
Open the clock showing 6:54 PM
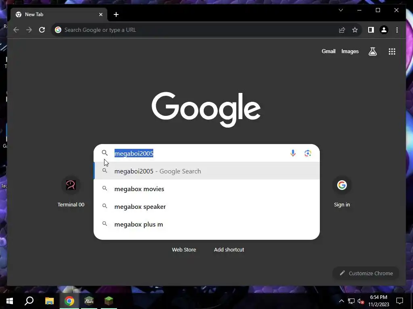(378, 301)
